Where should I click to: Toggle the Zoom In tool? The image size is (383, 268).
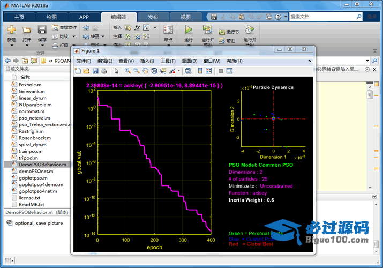[127, 71]
